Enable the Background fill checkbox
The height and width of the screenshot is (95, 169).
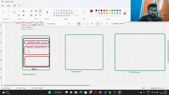[112, 24]
